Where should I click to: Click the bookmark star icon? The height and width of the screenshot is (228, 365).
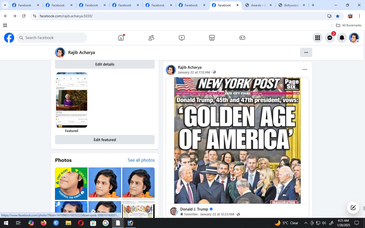tap(338, 16)
